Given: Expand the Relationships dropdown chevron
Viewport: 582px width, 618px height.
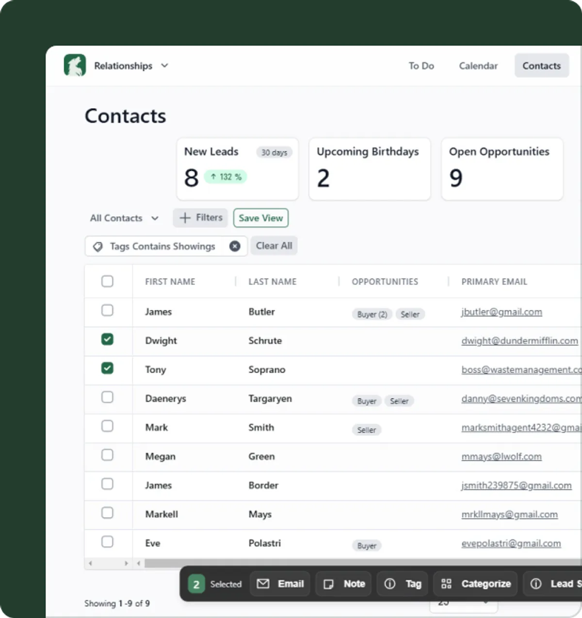Looking at the screenshot, I should coord(164,65).
